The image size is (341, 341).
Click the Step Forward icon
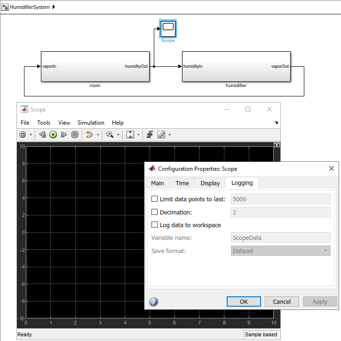click(x=64, y=135)
